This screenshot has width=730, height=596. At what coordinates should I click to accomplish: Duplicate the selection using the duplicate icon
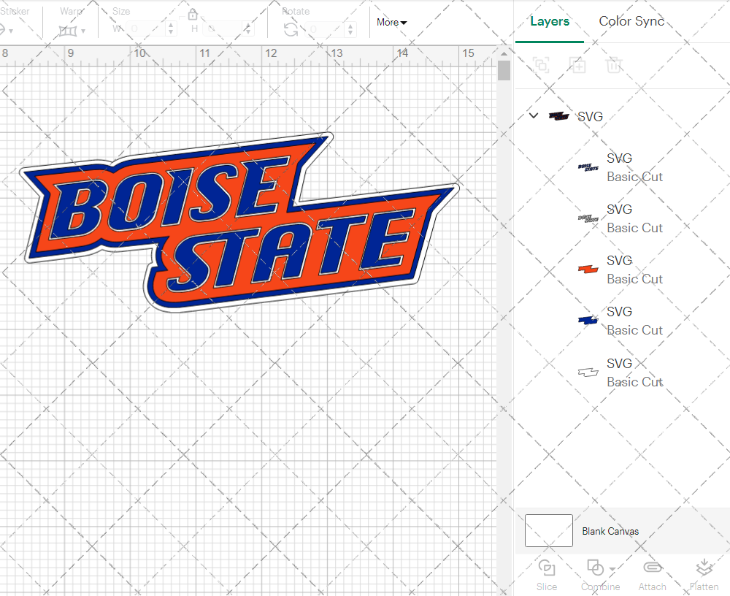(x=577, y=65)
